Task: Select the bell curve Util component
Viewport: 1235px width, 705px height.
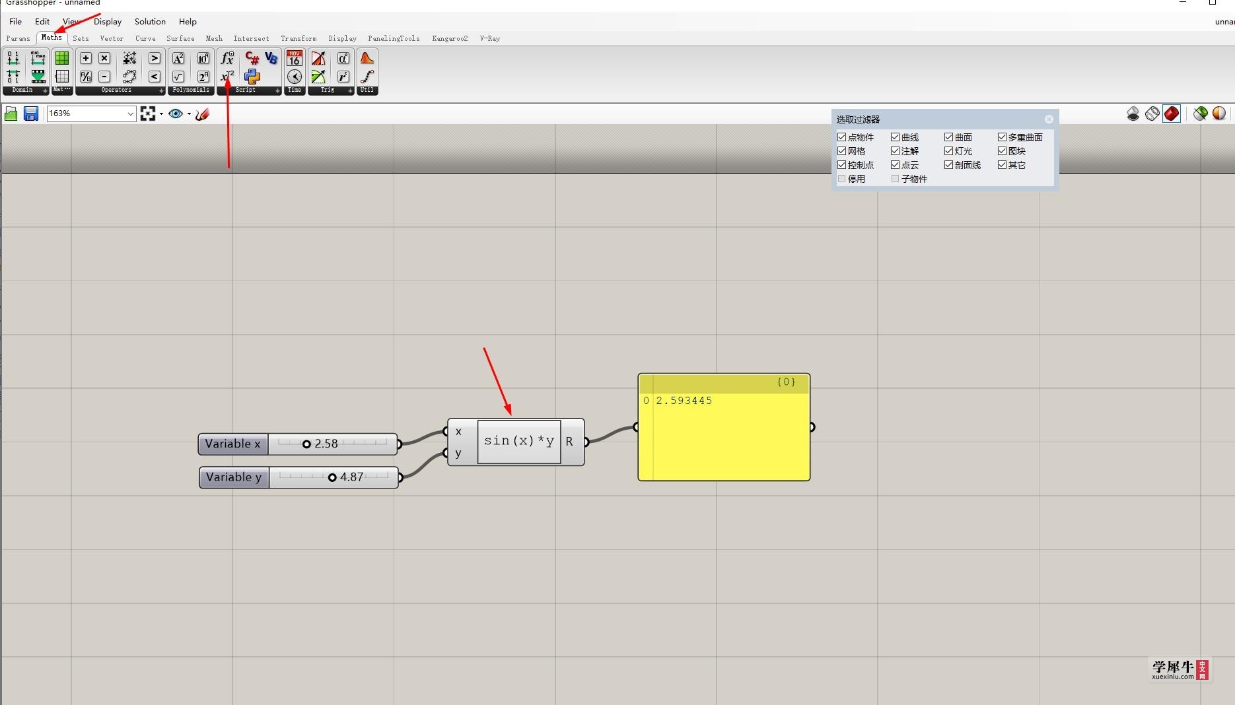Action: point(367,58)
